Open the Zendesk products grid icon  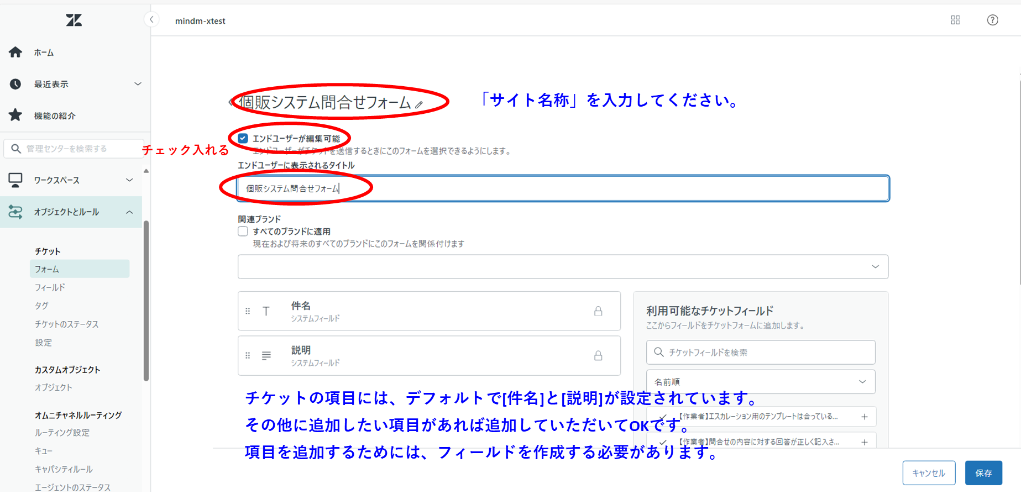[955, 20]
